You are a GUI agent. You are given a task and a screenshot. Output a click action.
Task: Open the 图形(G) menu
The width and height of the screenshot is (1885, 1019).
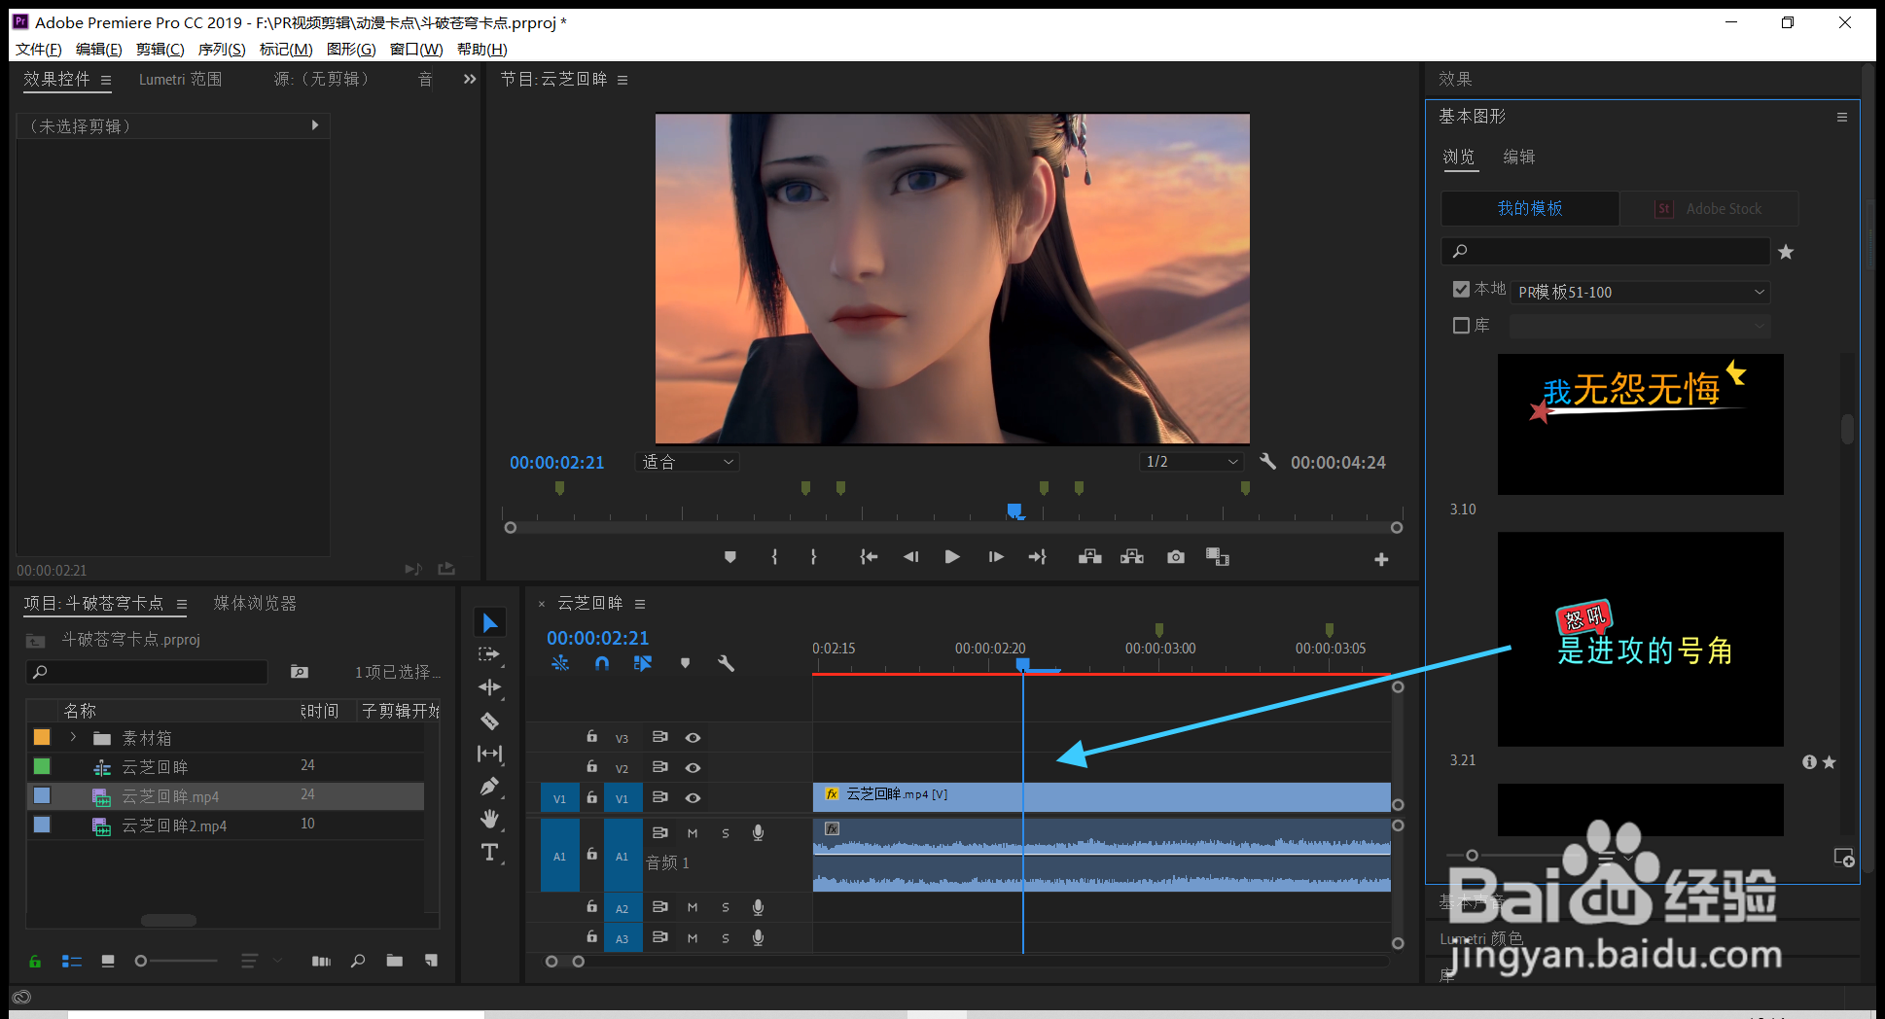(351, 50)
